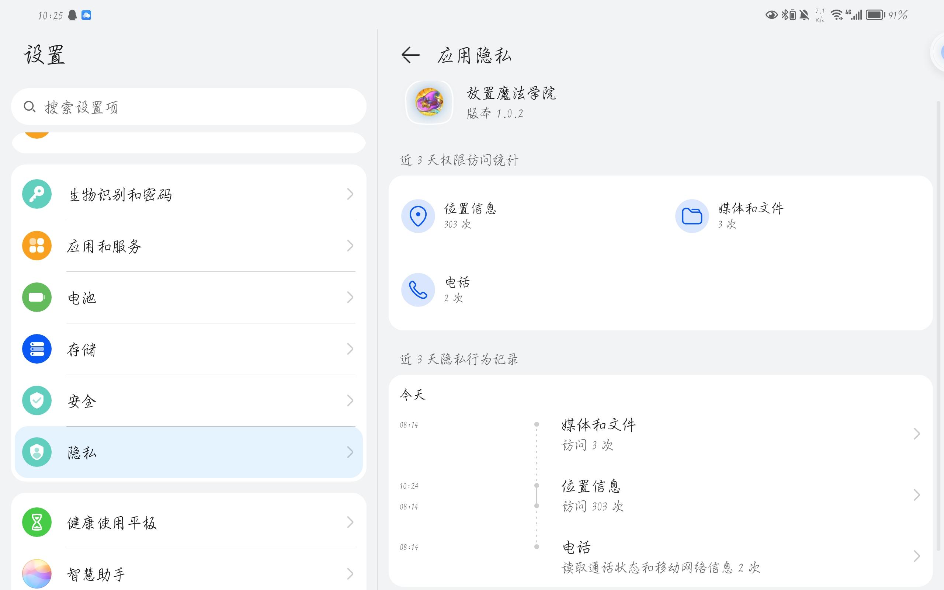The image size is (944, 590).
Task: Tap the green key 生物识别和密码 icon
Action: coord(37,194)
